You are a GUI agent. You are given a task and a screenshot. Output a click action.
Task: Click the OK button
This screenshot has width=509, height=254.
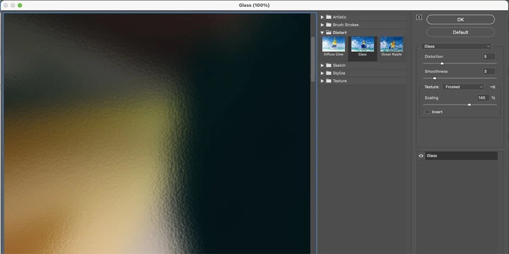point(460,19)
